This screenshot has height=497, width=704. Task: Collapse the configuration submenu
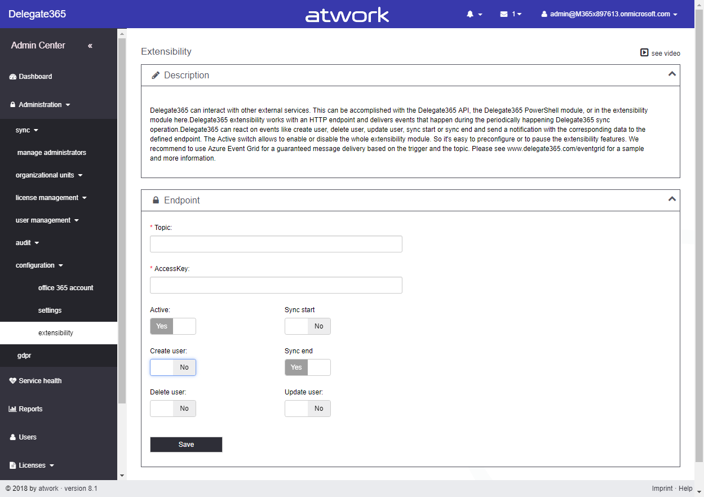coord(39,265)
